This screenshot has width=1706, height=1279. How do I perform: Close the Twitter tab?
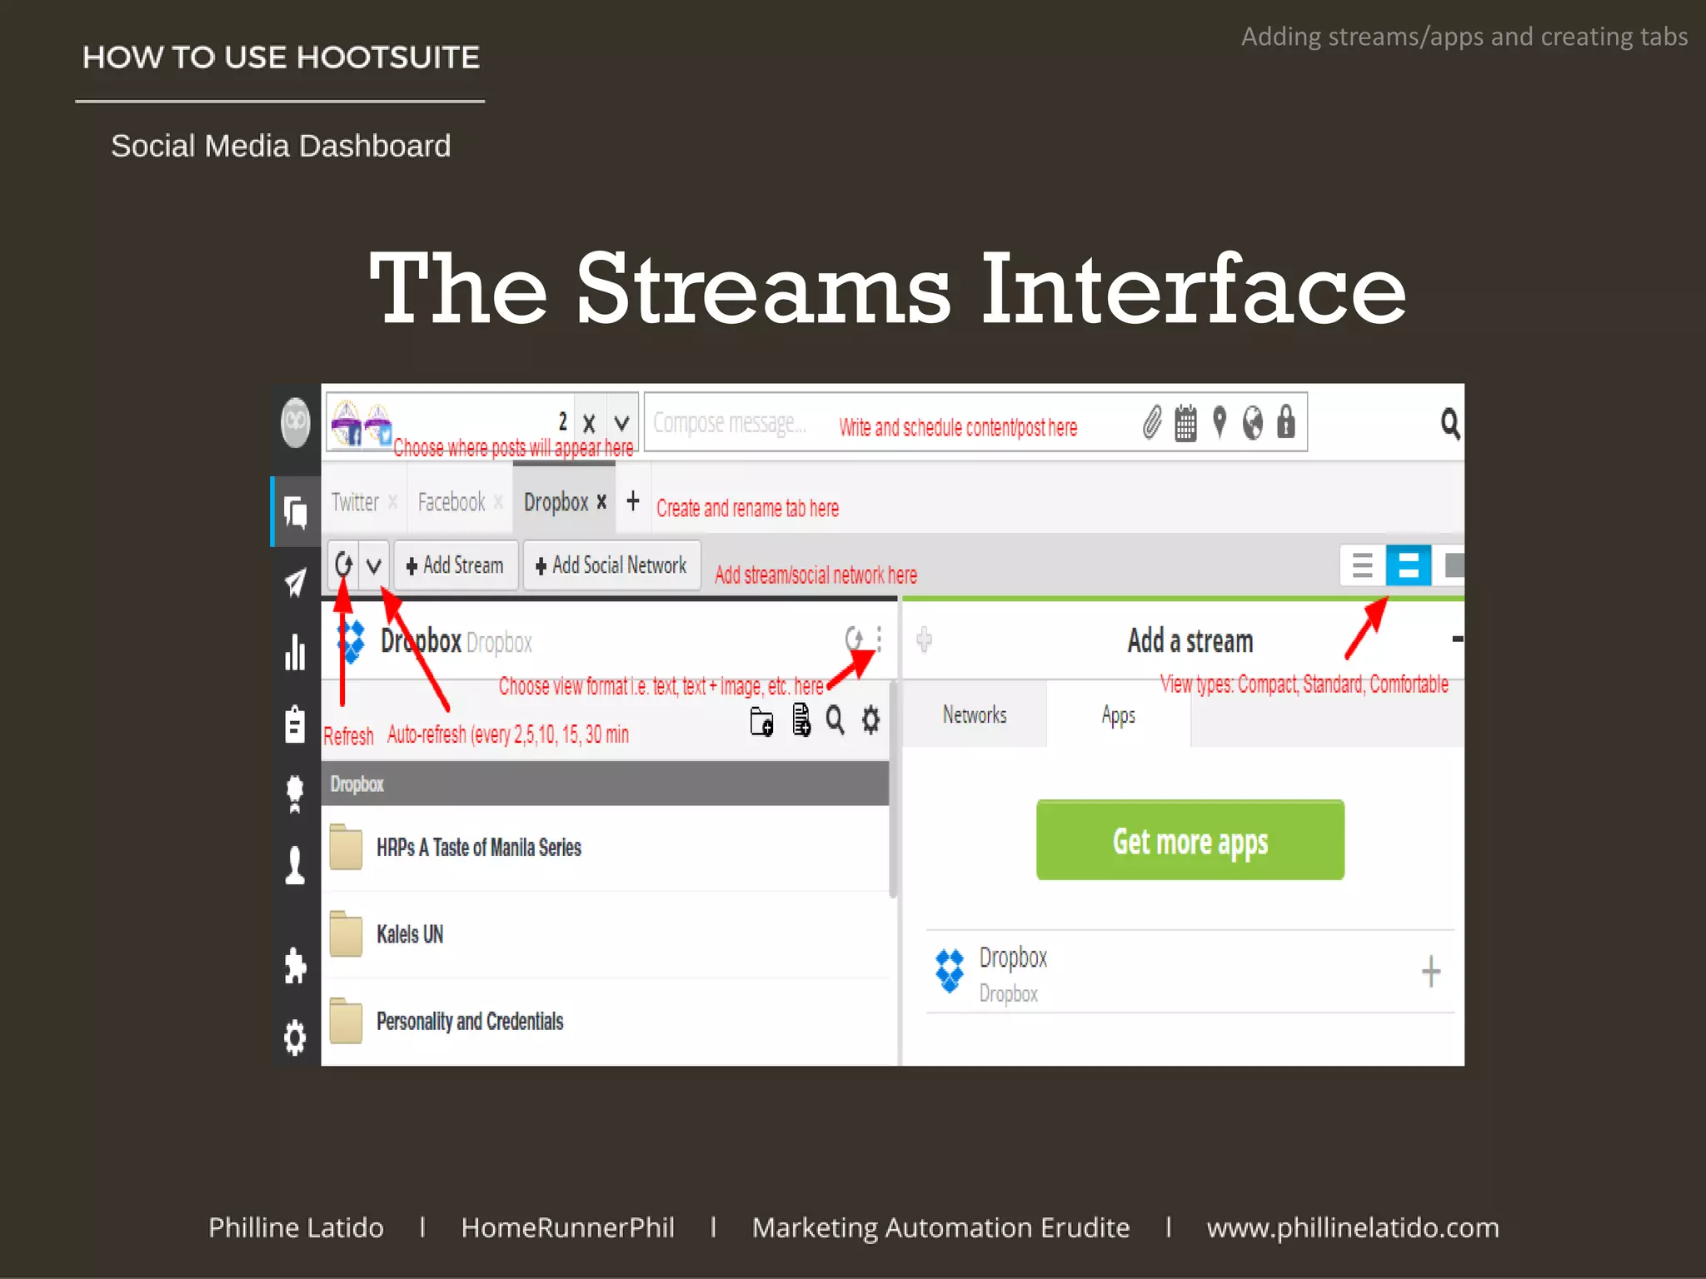(x=392, y=501)
